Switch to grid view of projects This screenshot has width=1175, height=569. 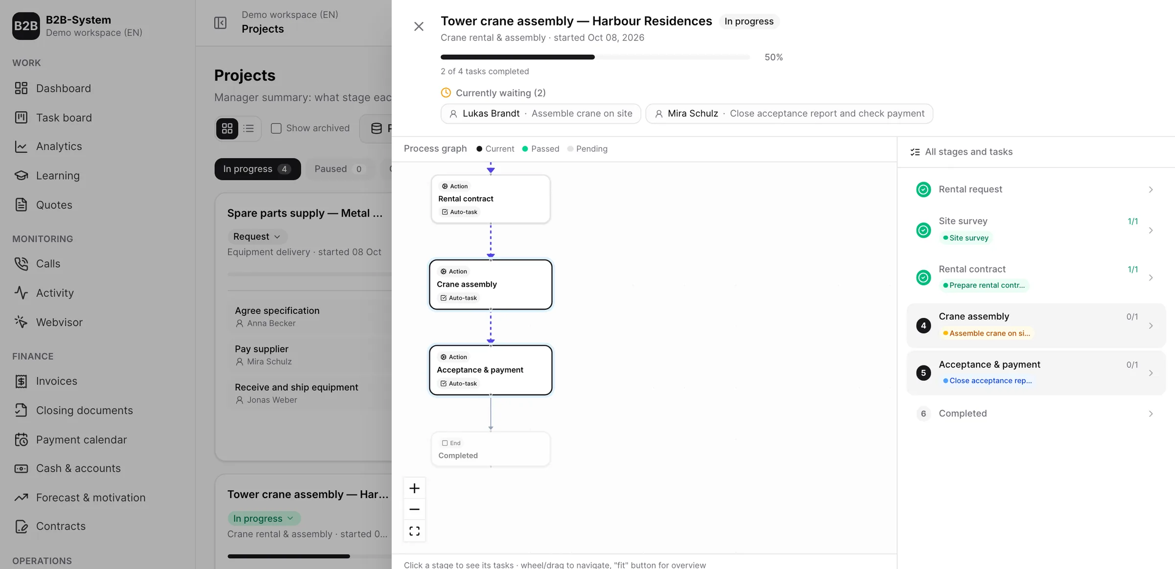[227, 129]
